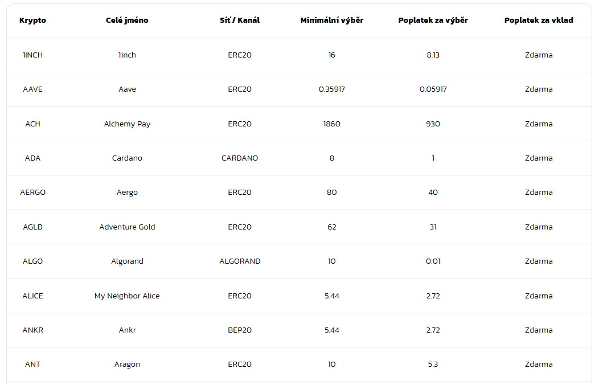Click the Krypto column header
The width and height of the screenshot is (595, 385).
32,21
